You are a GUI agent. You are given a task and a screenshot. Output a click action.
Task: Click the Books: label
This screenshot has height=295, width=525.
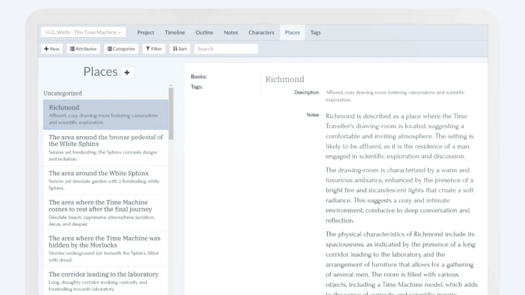[199, 77]
